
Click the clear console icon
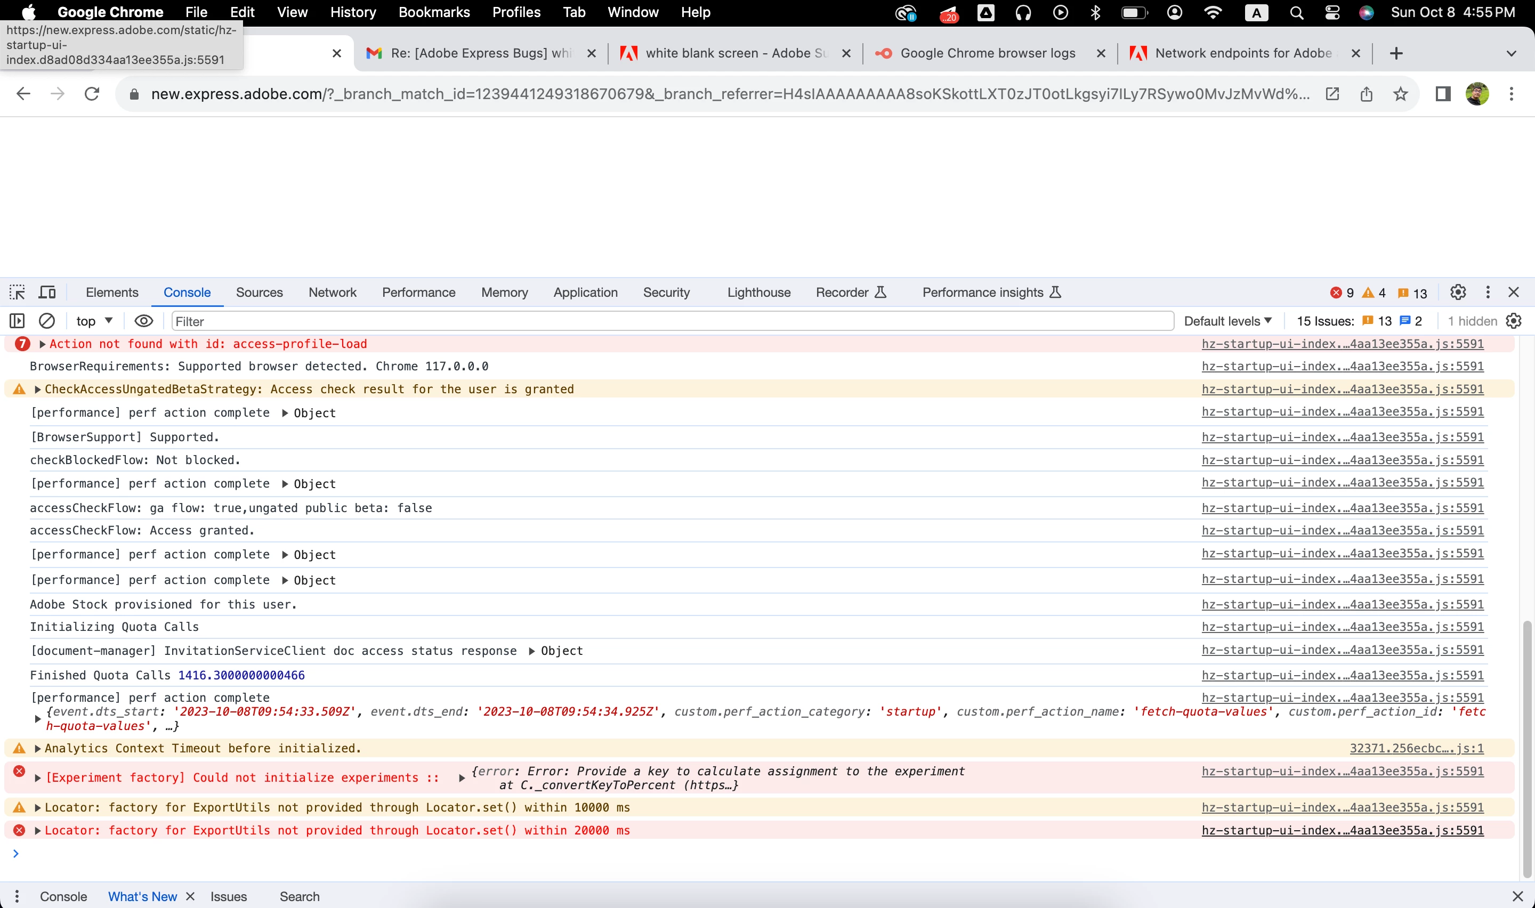coord(47,321)
